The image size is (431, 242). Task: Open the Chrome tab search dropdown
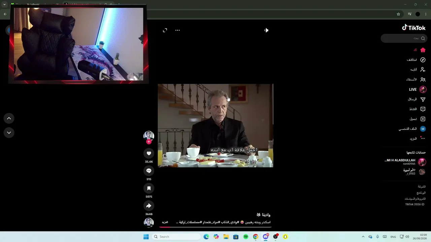pos(4,5)
